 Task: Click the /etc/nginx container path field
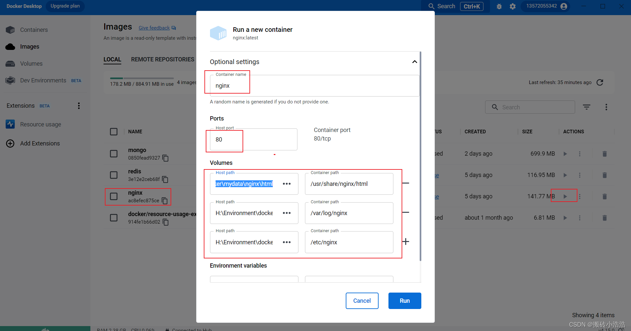pyautogui.click(x=349, y=242)
